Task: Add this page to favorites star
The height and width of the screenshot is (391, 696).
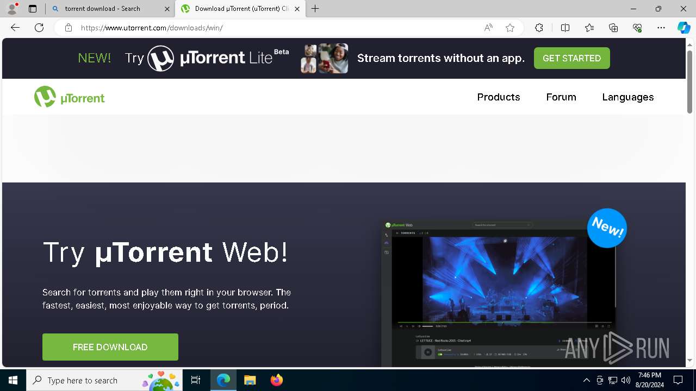Action: (x=510, y=28)
